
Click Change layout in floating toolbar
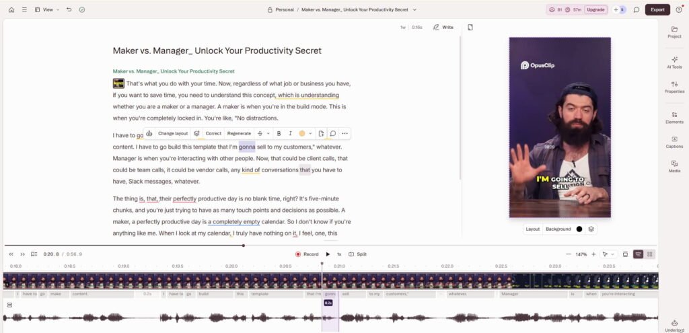173,133
